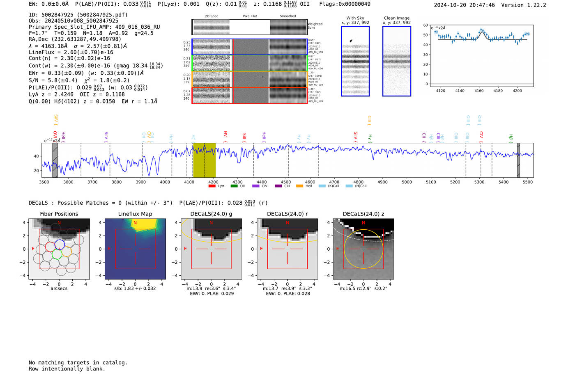Click the Cont(n) = 2.30(±0.02)e-16 line

[69, 58]
